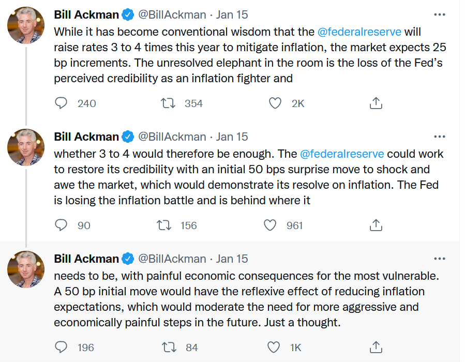The width and height of the screenshot is (465, 362).
Task: Open the @federalreserve mention in the second tweet
Action: point(342,154)
